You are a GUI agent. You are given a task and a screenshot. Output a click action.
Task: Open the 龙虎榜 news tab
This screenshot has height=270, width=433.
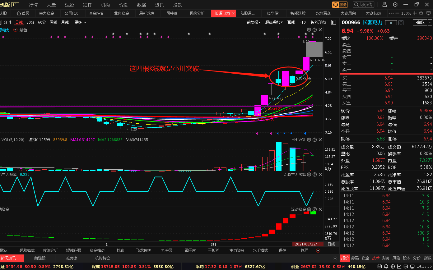71,258
